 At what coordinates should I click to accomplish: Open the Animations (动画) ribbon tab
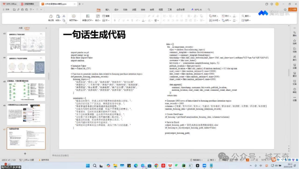click(134, 9)
